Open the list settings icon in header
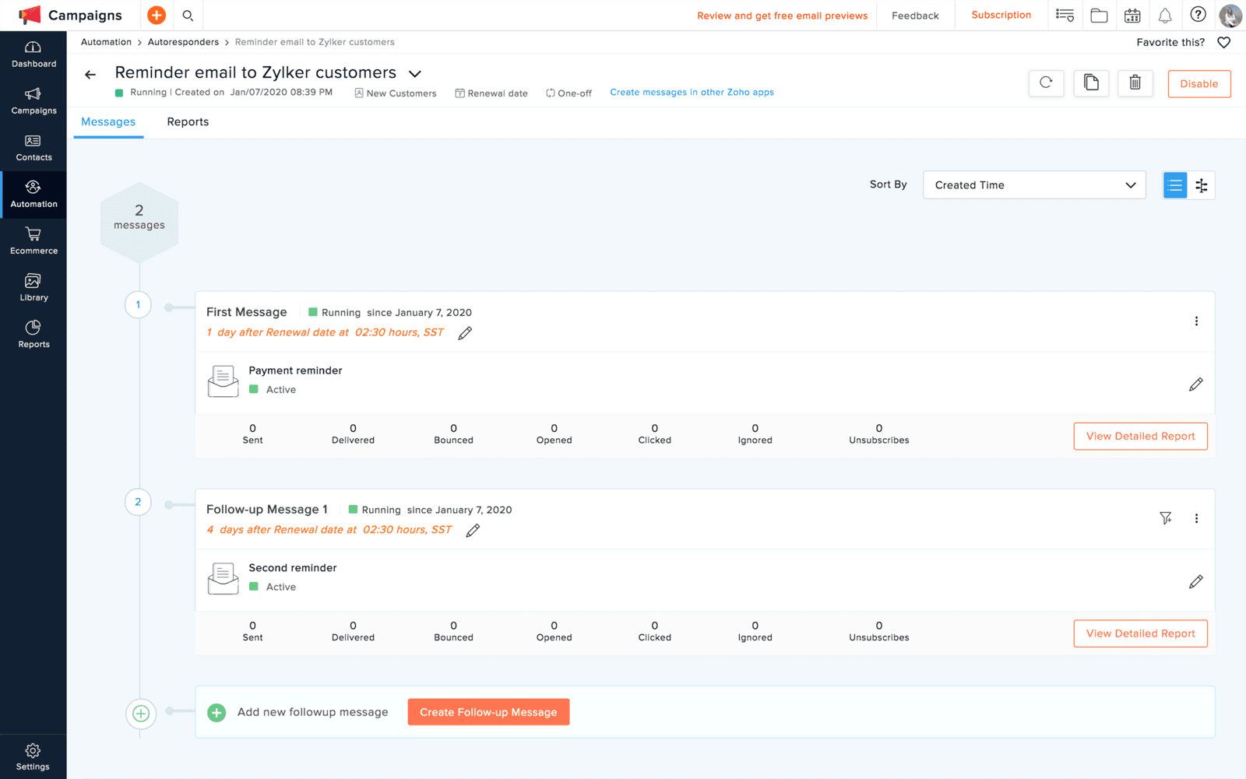This screenshot has width=1246, height=779. 1065,15
